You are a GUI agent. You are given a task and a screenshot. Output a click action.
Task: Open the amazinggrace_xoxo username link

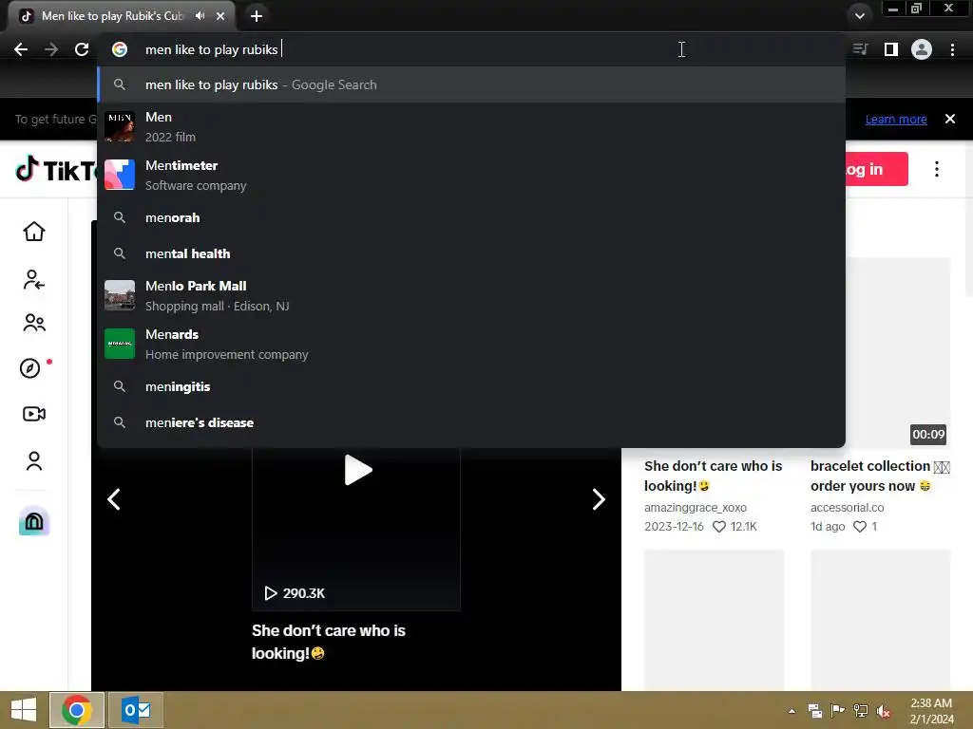(695, 508)
